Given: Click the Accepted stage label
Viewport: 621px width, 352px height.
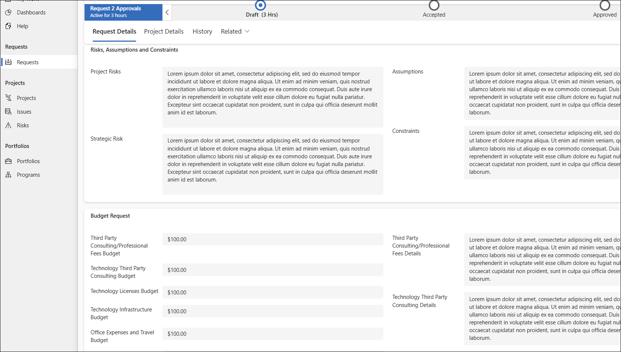Looking at the screenshot, I should (434, 15).
